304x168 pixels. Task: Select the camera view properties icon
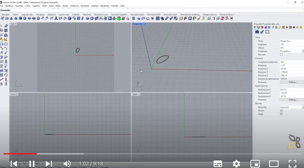pyautogui.click(x=257, y=32)
